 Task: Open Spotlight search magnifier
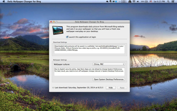click(168, 2)
